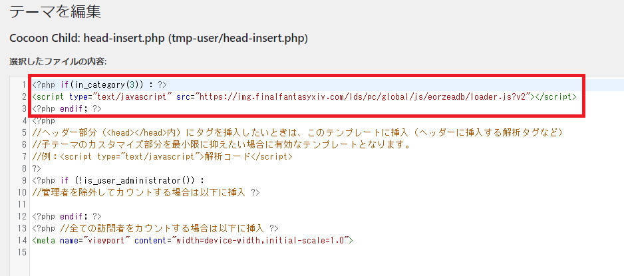Click the 'テーマを編集' page heading

pos(55,11)
